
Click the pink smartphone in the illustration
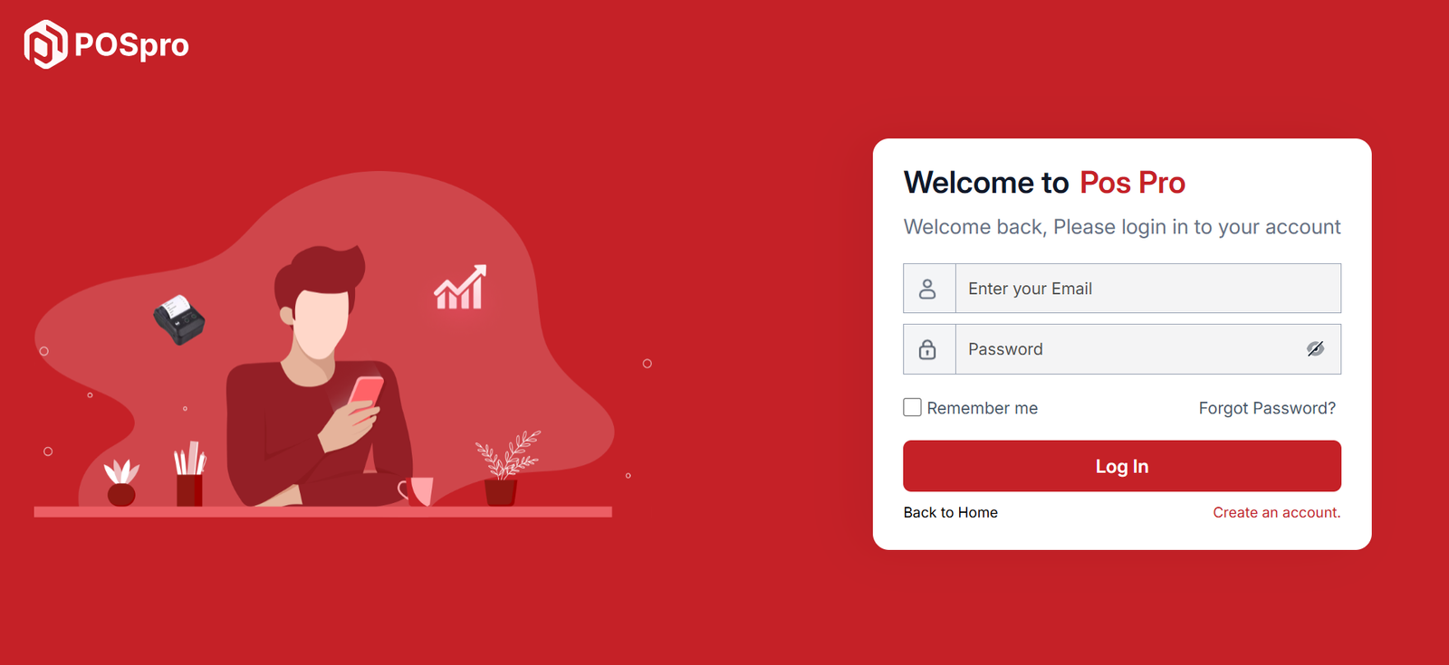tap(366, 394)
